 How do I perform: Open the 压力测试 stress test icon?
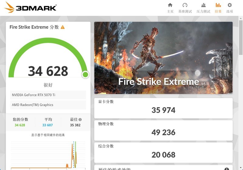click(x=203, y=5)
